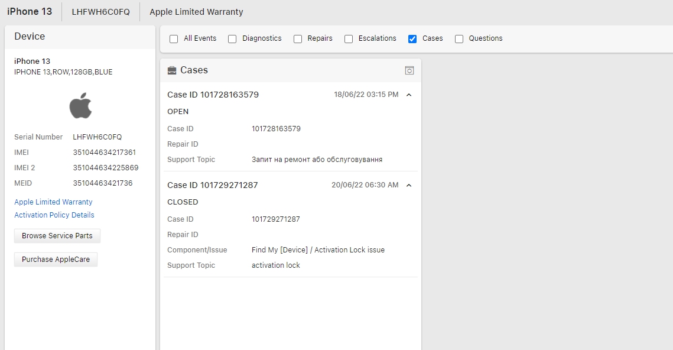Viewport: 673px width, 350px height.
Task: Click the 'Serial Number' field label
Action: [x=38, y=137]
